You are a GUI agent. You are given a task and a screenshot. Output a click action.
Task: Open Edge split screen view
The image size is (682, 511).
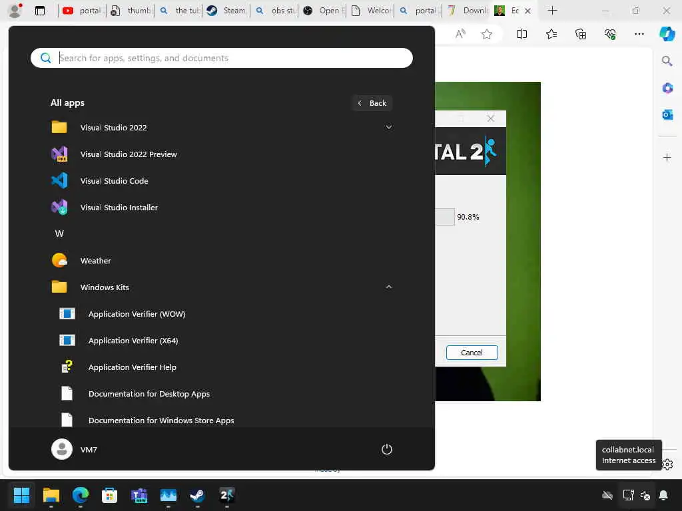pyautogui.click(x=521, y=34)
